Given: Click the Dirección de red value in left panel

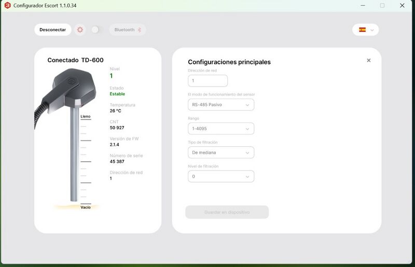Looking at the screenshot, I should coord(110,178).
